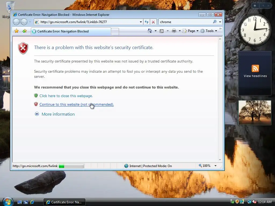Click the Stop loading red X icon

click(153, 22)
